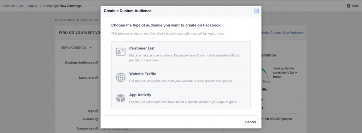
Task: Cancel the custom audience dialog
Action: coord(251,122)
